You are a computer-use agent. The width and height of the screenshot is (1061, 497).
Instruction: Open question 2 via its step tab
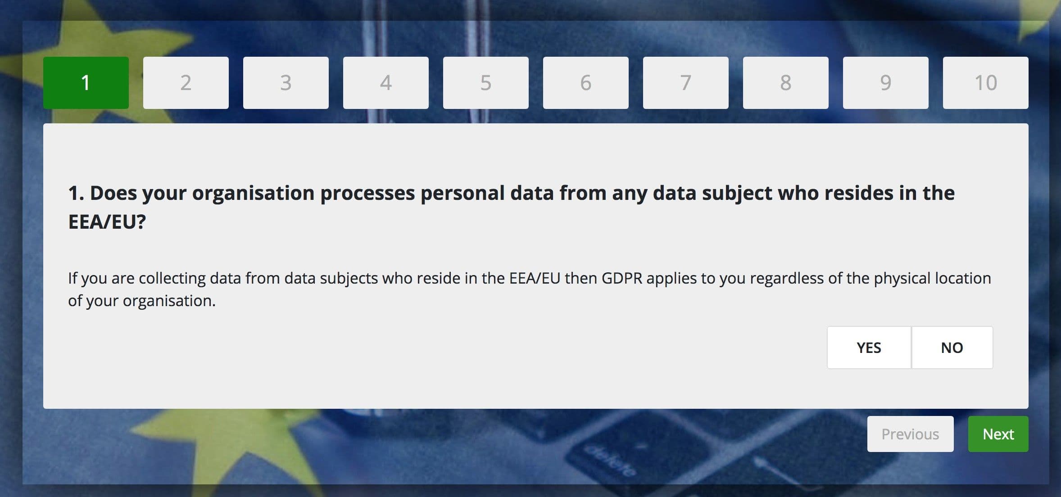(x=186, y=82)
